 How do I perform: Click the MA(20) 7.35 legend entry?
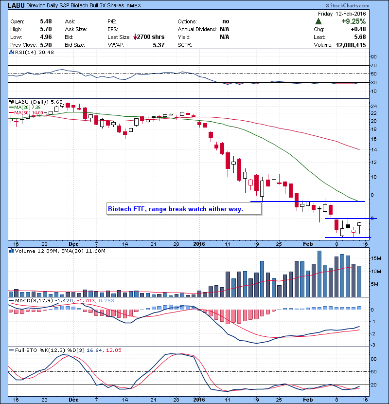pyautogui.click(x=25, y=107)
